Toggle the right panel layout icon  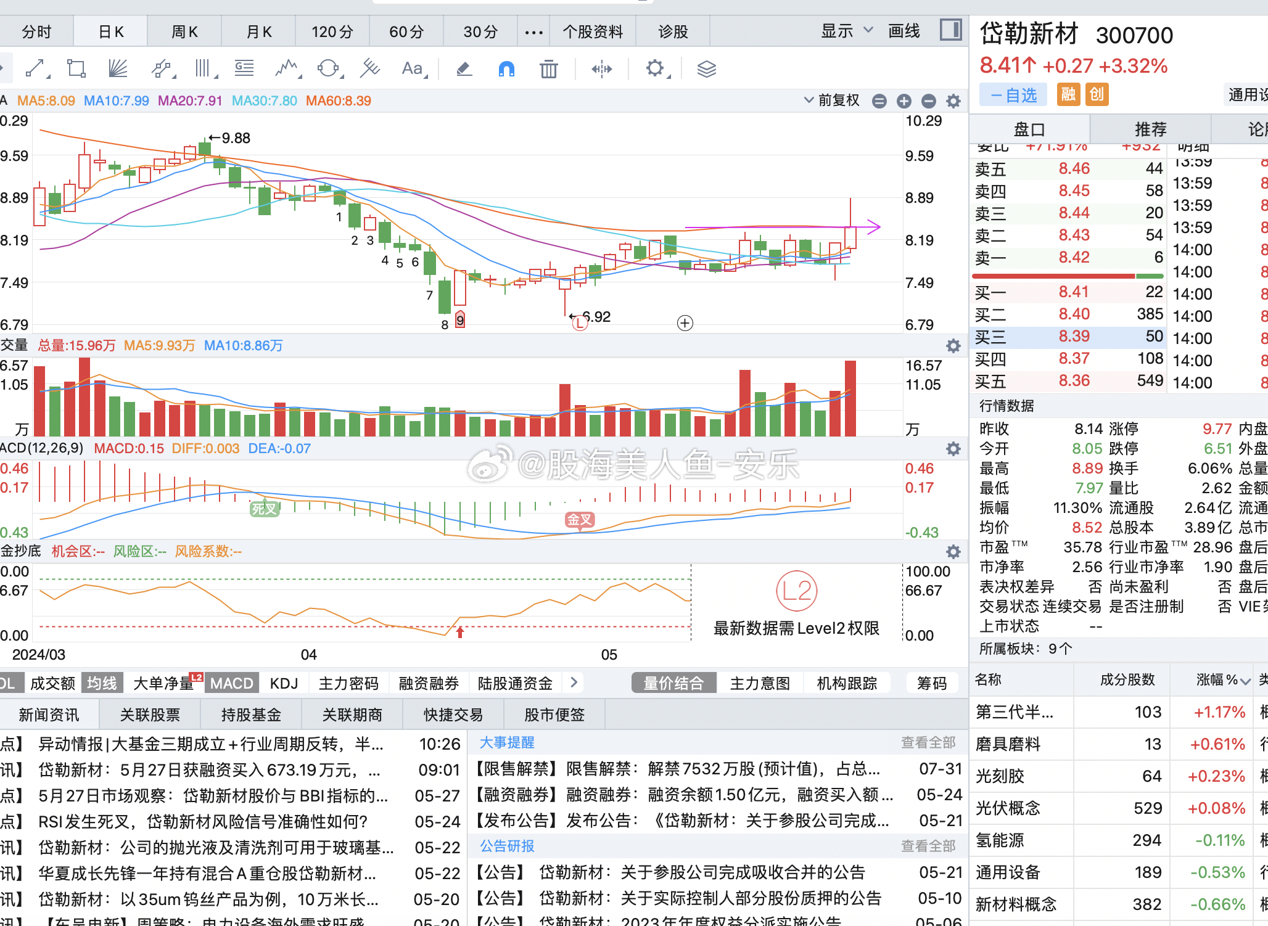pyautogui.click(x=950, y=30)
